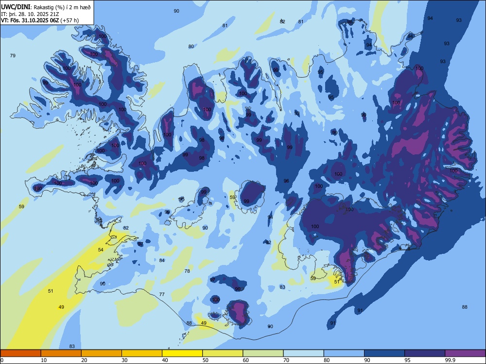Click the pale yellow 50–60 legend swatch
The height and width of the screenshot is (364, 486).
[x=223, y=353]
